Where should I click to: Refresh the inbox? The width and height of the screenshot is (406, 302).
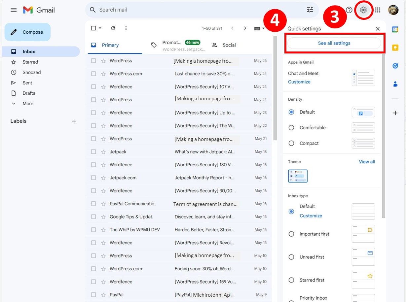(x=113, y=28)
